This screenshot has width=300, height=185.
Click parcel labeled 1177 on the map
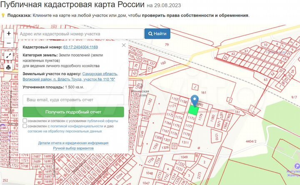(x=189, y=126)
